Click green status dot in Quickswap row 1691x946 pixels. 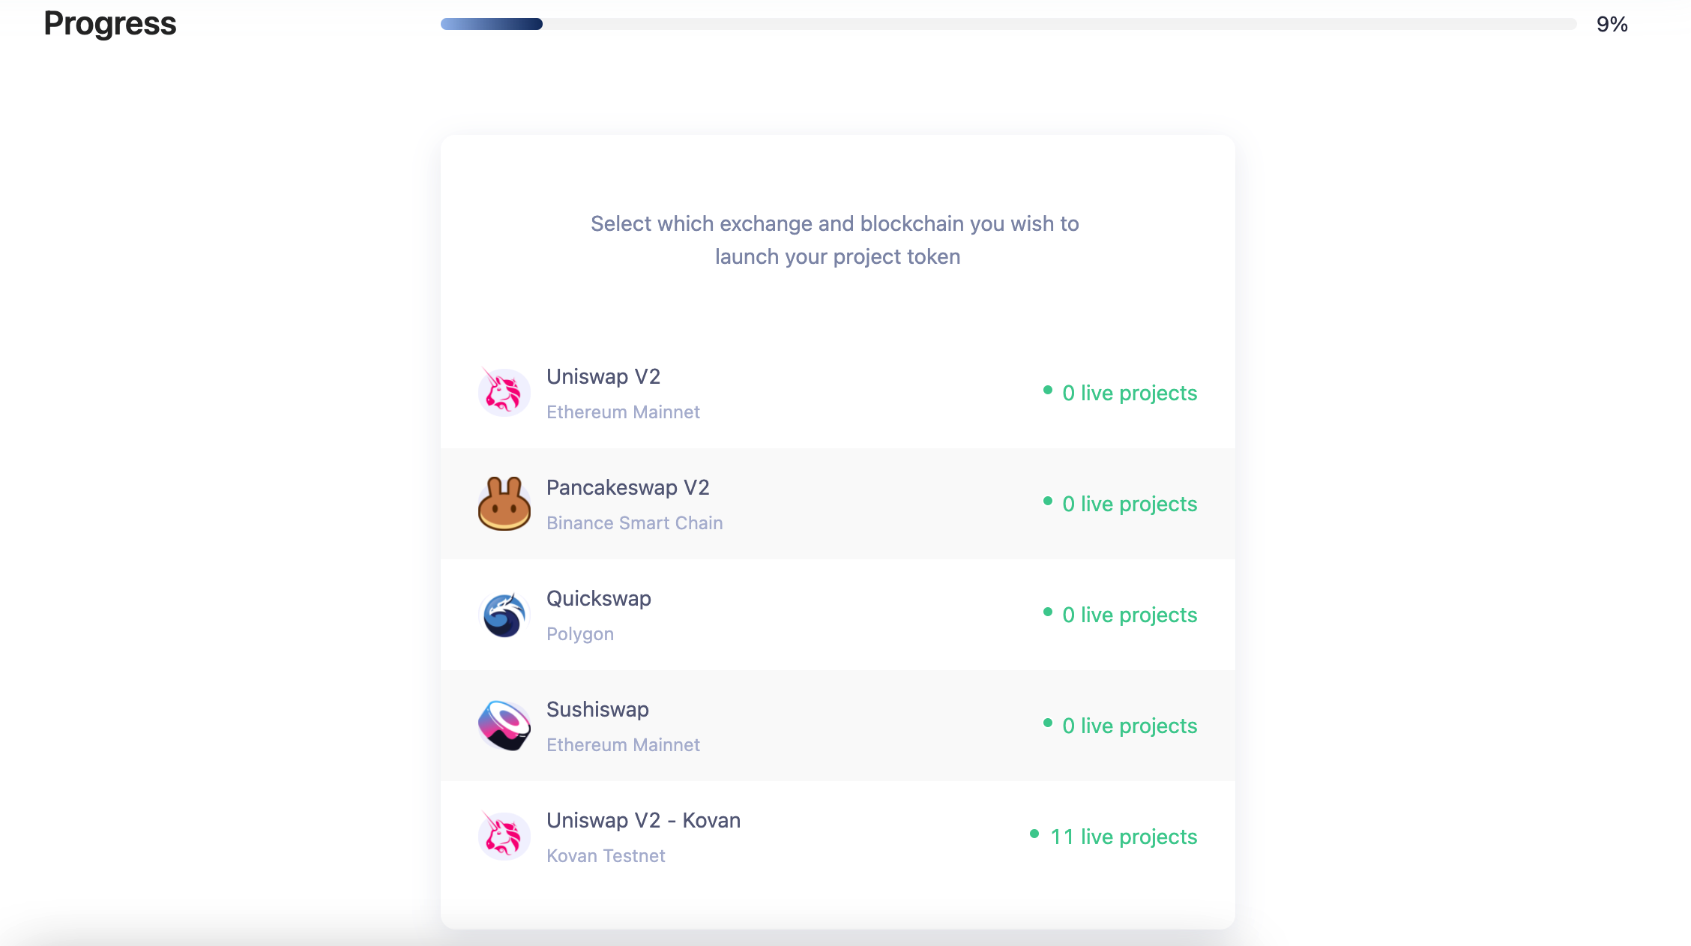point(1048,612)
